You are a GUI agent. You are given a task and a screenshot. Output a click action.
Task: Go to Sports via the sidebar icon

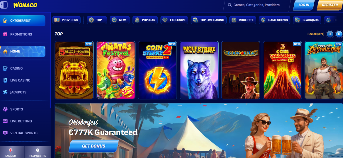click(5, 109)
